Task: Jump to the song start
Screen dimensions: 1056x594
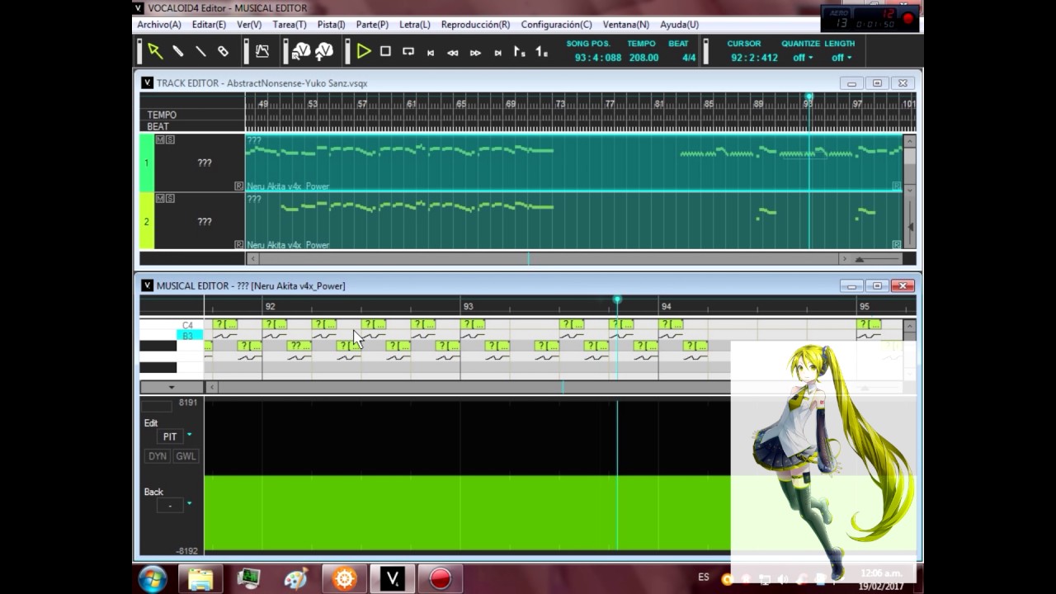Action: pos(431,52)
